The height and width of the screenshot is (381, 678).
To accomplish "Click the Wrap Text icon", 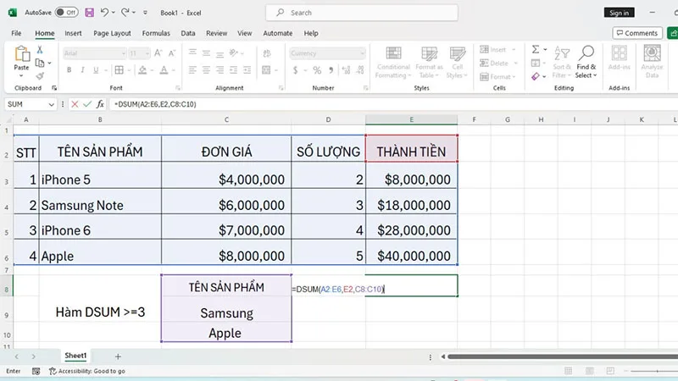I will click(x=267, y=53).
